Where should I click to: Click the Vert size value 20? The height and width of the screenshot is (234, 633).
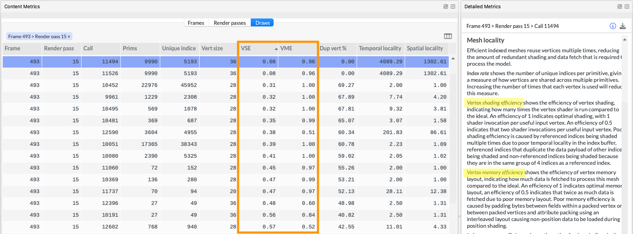coord(233,191)
